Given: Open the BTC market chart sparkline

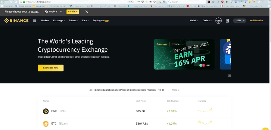Looking at the screenshot, I should point(205,122).
